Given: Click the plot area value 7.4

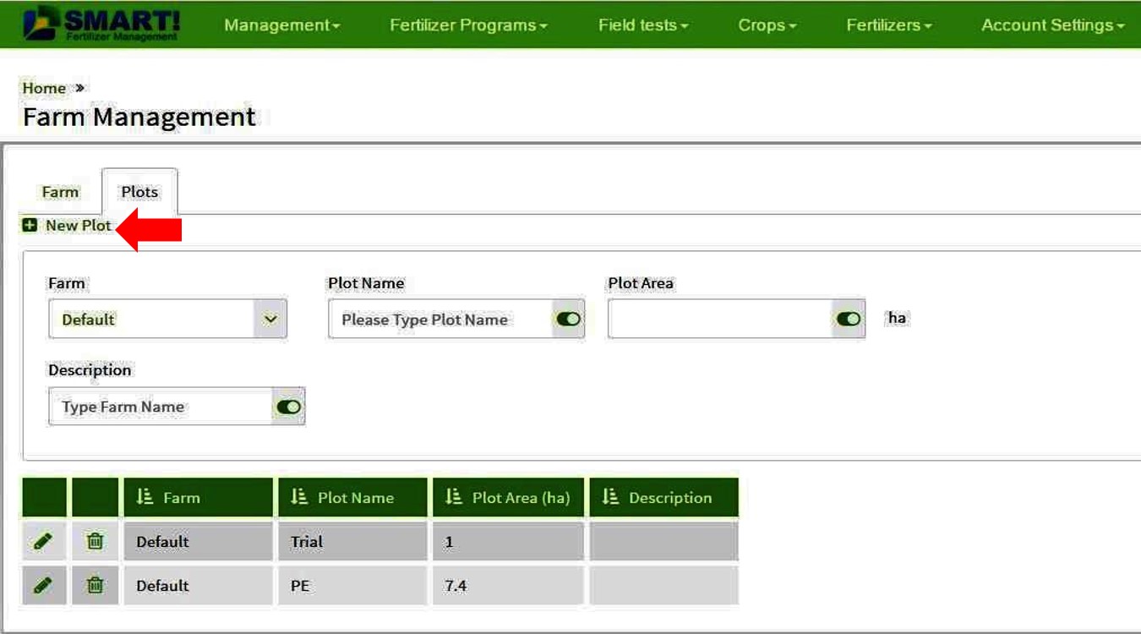Looking at the screenshot, I should [x=456, y=585].
